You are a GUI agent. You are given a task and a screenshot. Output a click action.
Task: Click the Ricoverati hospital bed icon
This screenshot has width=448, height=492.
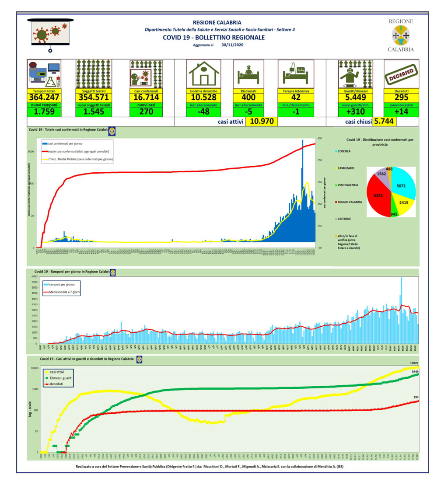[248, 74]
